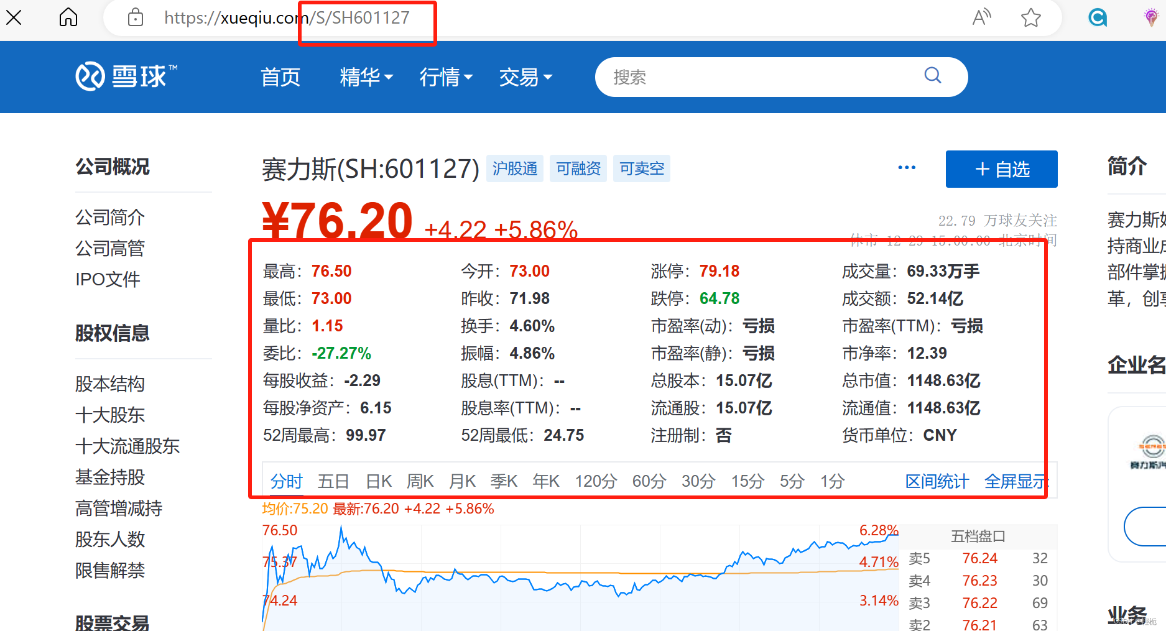Open 股本结构 link
Screen dimensions: 1166x631
coord(110,384)
